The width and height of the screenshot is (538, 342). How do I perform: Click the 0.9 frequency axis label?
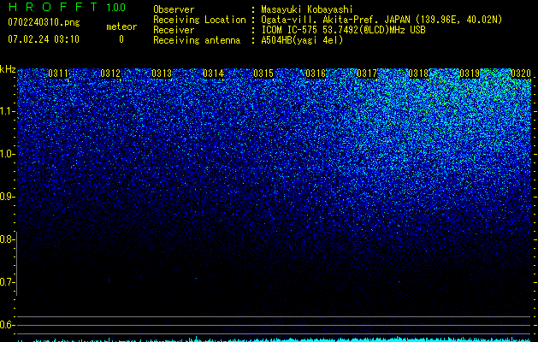coord(7,197)
